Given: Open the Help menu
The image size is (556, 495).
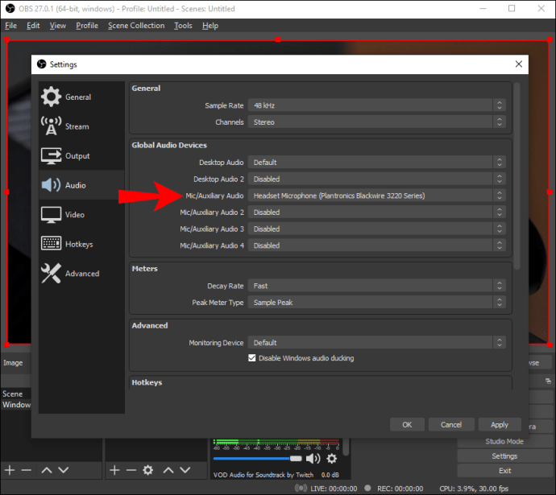Looking at the screenshot, I should pos(210,26).
